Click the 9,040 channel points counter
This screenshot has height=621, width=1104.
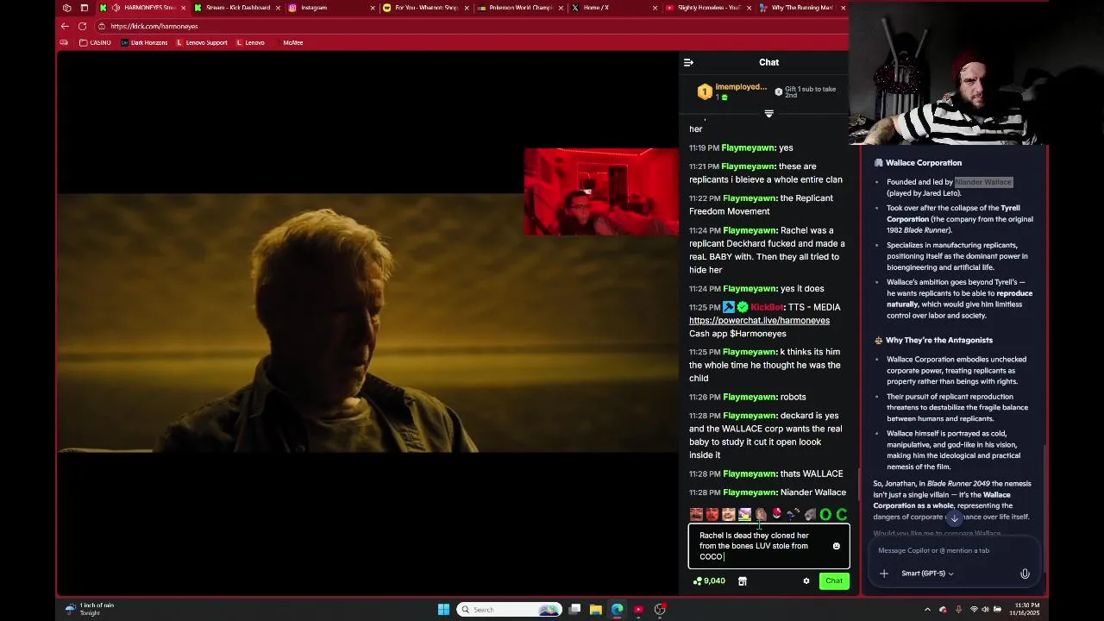click(x=709, y=581)
